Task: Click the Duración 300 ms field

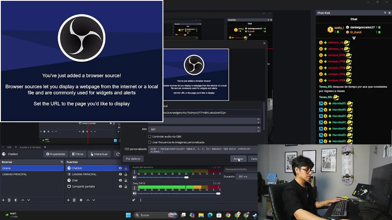Action: [x=247, y=177]
